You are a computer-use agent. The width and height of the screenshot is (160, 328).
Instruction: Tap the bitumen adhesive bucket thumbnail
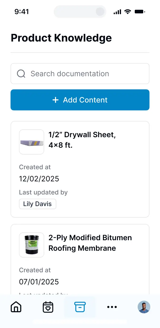[x=31, y=245]
